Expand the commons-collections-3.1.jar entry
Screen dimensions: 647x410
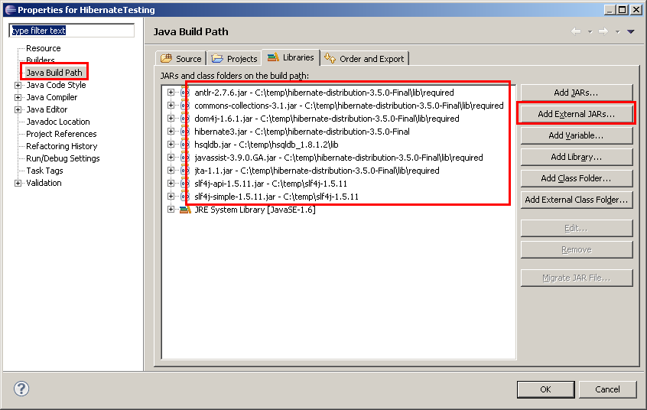click(171, 106)
